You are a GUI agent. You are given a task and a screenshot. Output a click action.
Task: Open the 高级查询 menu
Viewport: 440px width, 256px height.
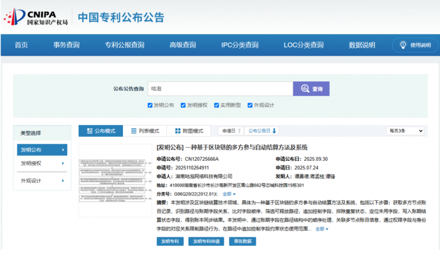(183, 45)
